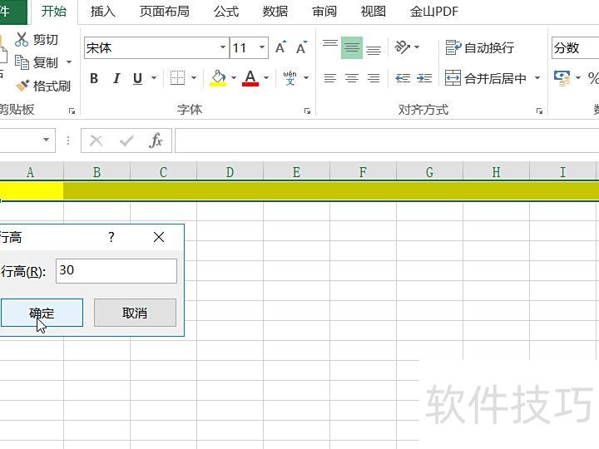The image size is (599, 449).
Task: Click the cancel X in formula bar
Action: [x=96, y=141]
